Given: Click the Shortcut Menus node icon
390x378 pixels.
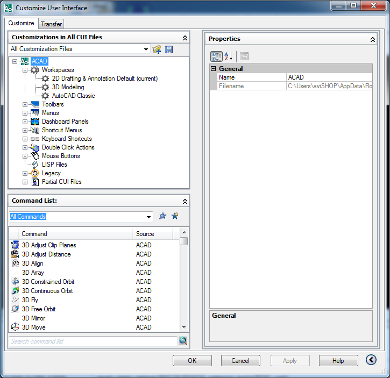Looking at the screenshot, I should pyautogui.click(x=35, y=130).
